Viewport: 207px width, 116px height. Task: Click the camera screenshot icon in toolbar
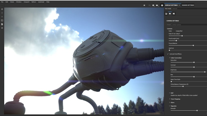pyautogui.click(x=162, y=5)
